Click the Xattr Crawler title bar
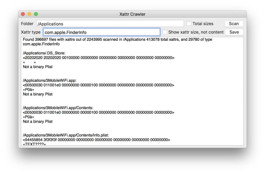 click(x=132, y=14)
